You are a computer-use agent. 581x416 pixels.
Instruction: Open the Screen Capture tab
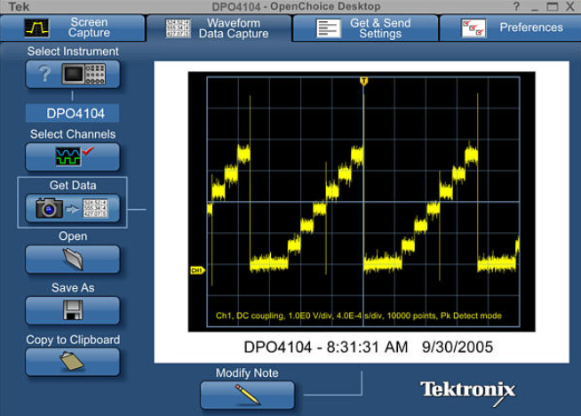click(x=72, y=28)
